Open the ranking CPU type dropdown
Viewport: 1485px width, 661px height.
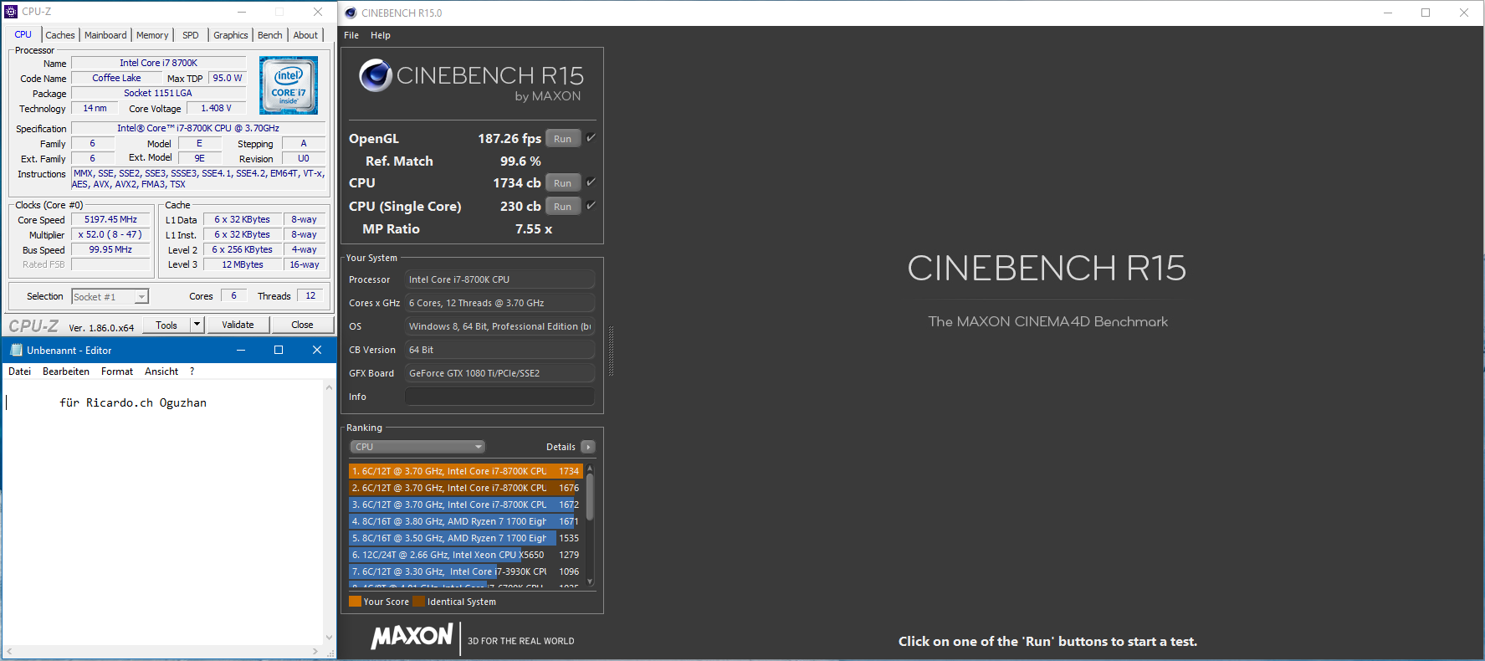click(x=417, y=447)
